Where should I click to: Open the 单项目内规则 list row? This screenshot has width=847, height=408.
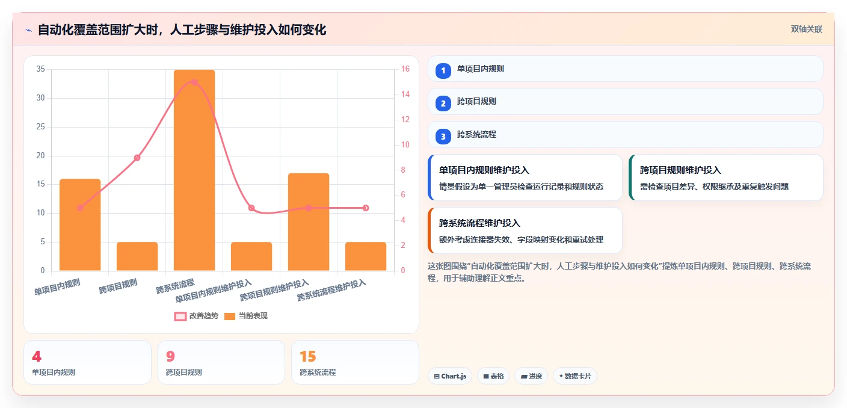coord(625,69)
